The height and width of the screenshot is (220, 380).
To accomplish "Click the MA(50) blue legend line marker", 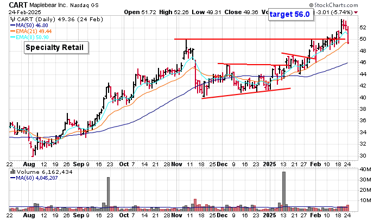I will 13,26.
